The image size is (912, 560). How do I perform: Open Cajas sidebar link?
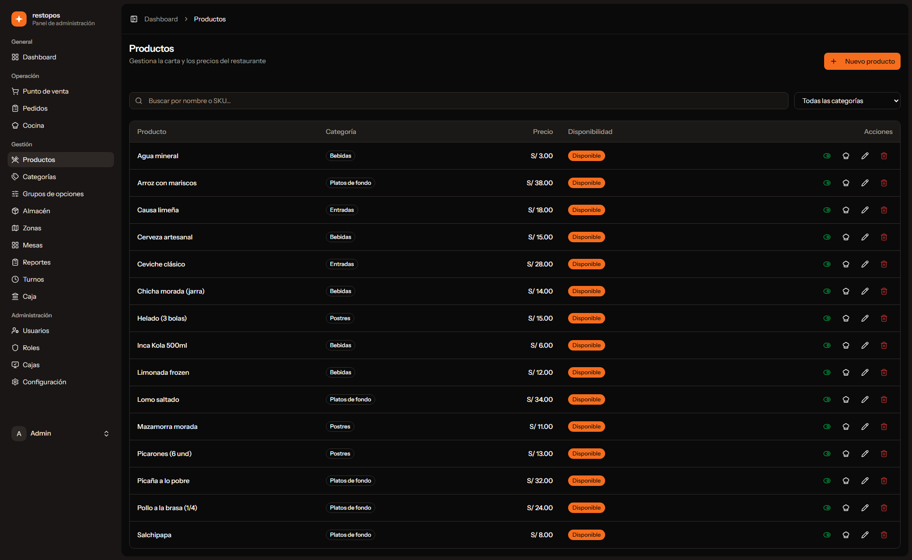[61, 365]
